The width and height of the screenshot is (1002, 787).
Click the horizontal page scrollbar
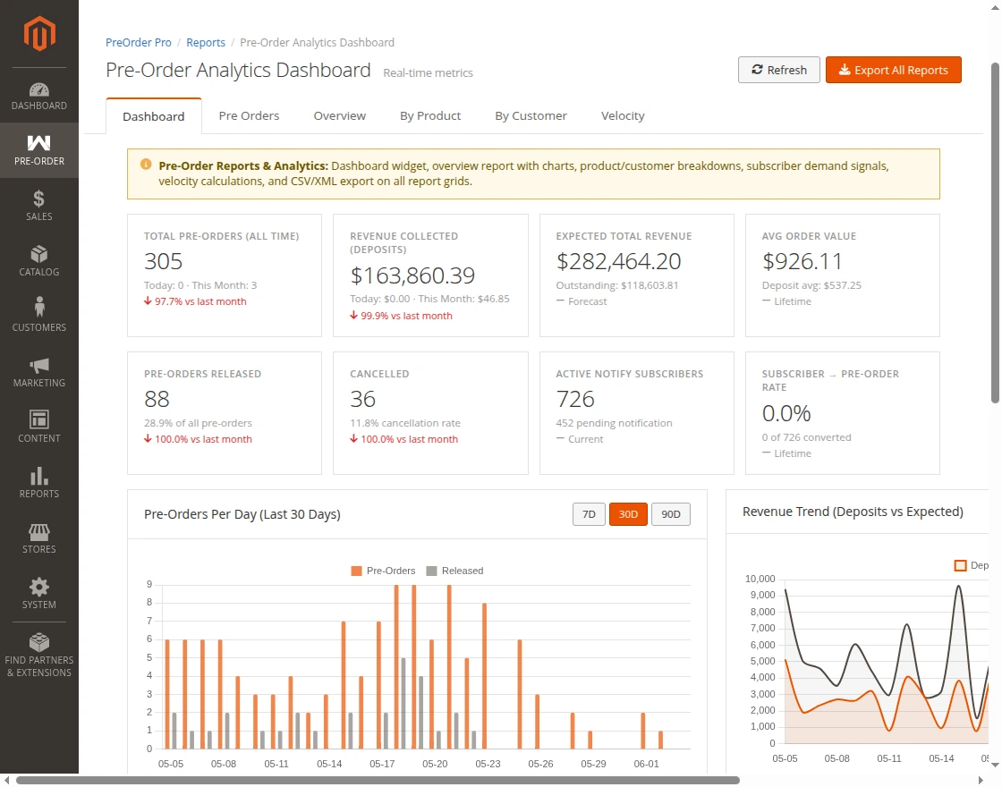pos(378,780)
